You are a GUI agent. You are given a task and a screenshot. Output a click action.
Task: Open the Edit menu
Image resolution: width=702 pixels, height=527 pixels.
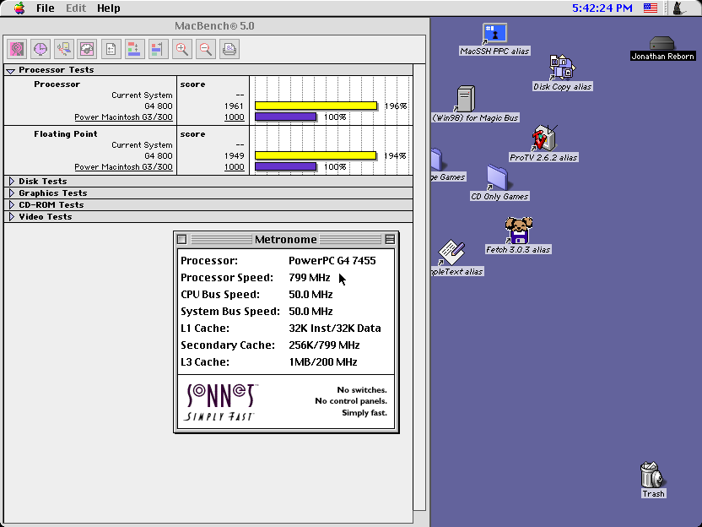pos(76,8)
